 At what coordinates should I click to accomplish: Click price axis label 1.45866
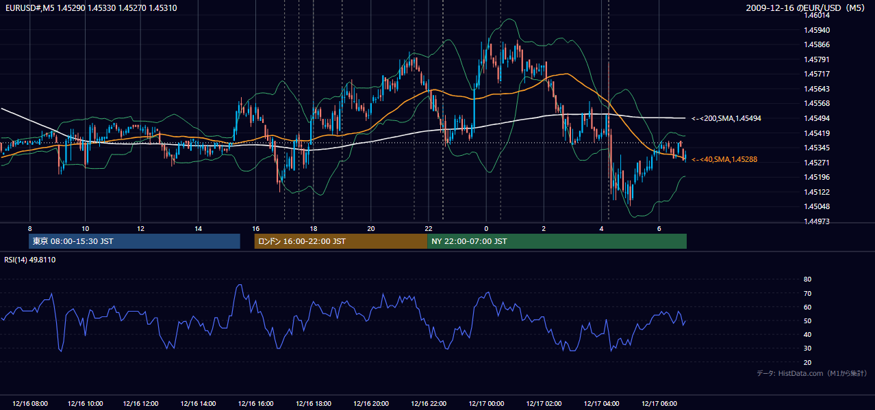tap(817, 44)
